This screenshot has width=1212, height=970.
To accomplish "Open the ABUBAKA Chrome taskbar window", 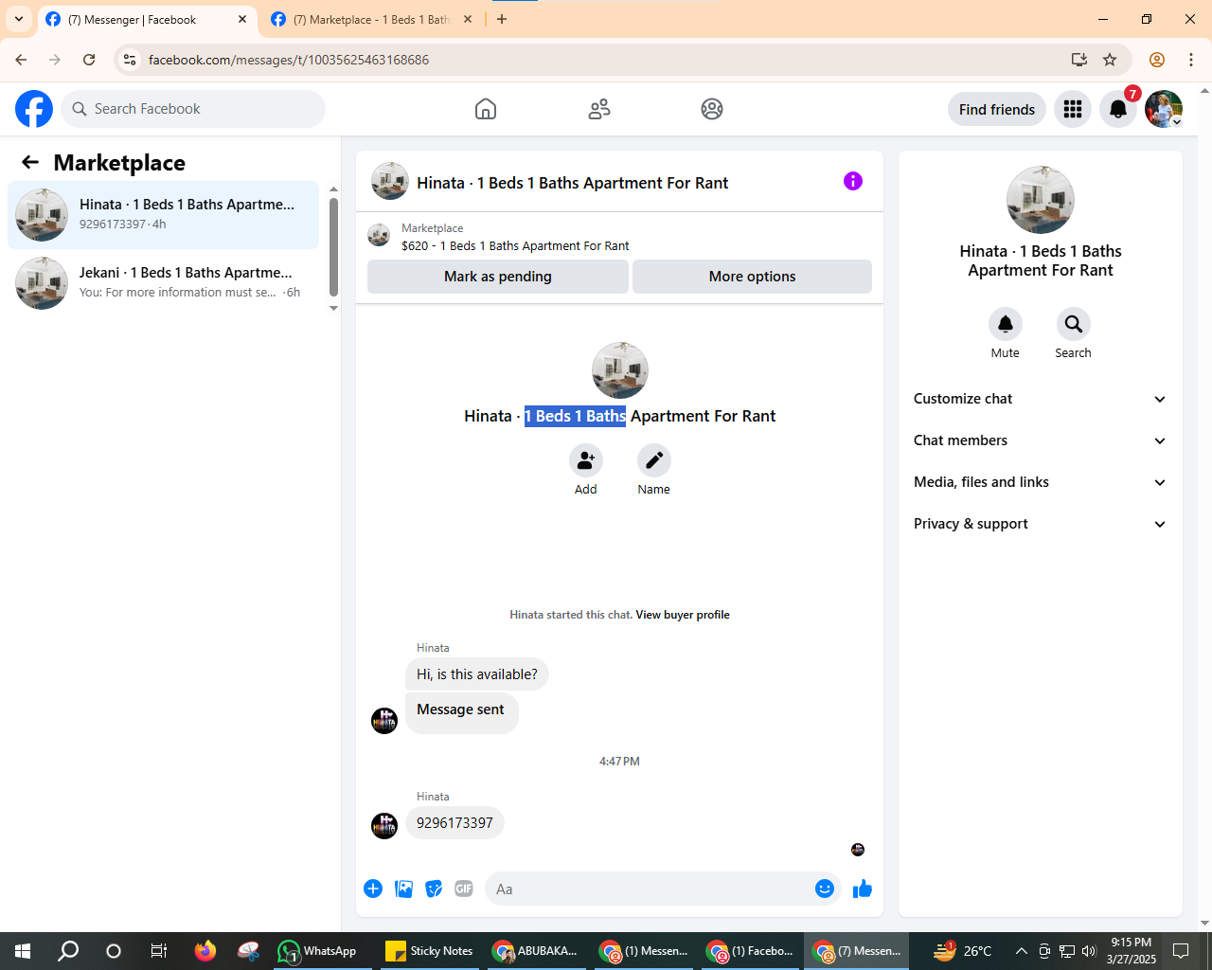I will point(536,951).
